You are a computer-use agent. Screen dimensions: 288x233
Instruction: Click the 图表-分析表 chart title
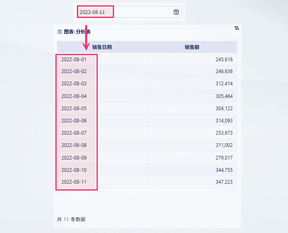click(77, 31)
